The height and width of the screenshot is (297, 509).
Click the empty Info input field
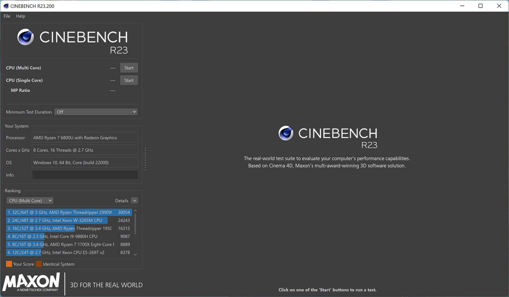(85, 175)
